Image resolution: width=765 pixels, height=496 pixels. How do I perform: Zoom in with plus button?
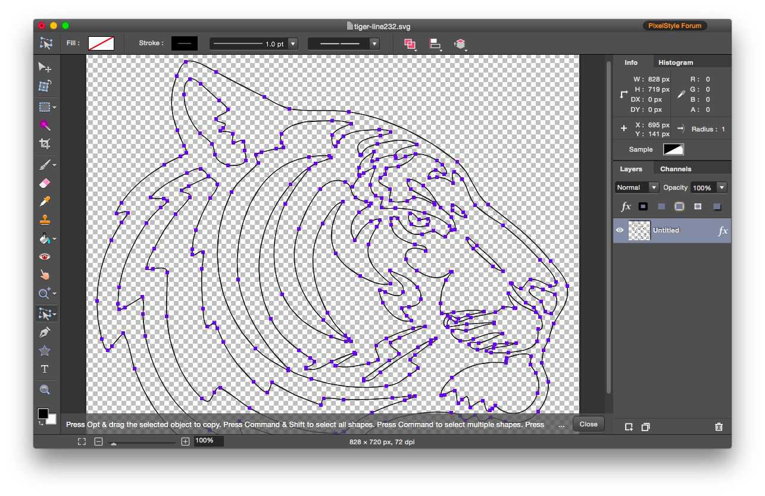point(185,441)
